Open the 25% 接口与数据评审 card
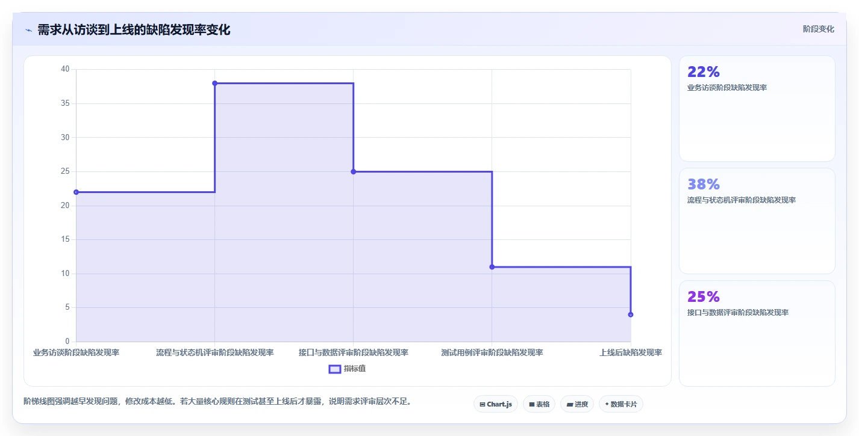Image resolution: width=859 pixels, height=436 pixels. [757, 333]
